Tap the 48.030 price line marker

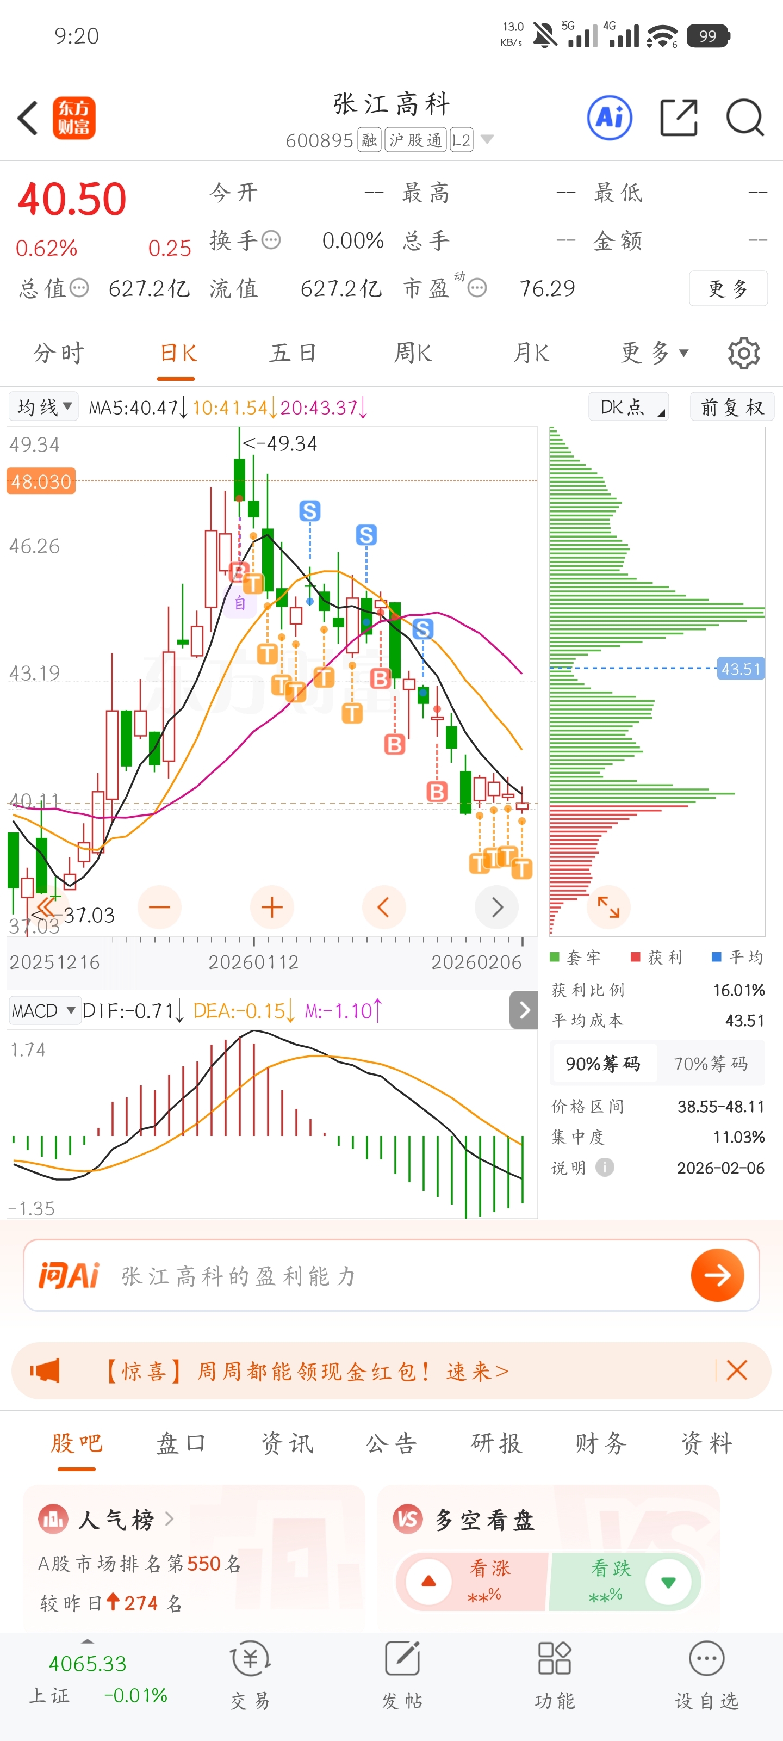[x=41, y=481]
